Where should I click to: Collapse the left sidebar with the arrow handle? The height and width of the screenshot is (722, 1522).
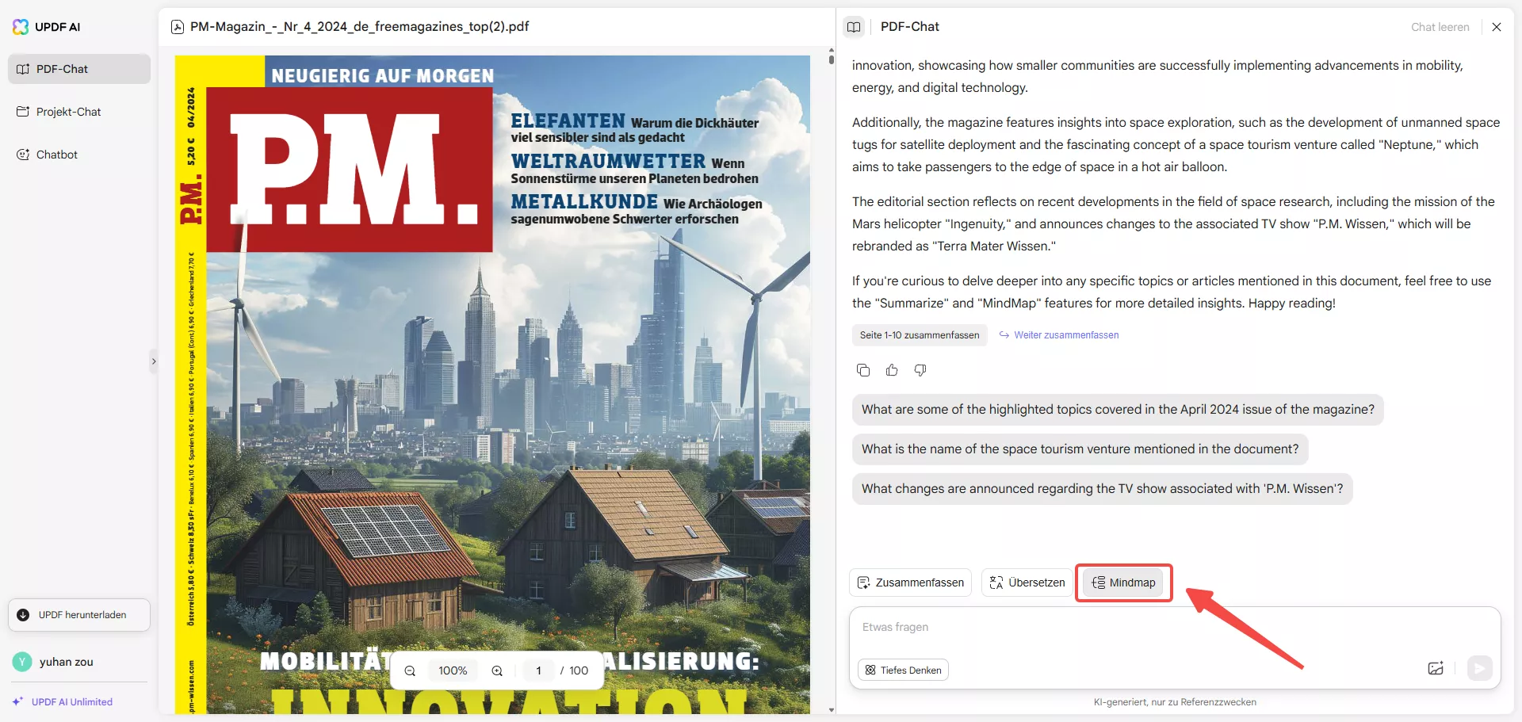pos(154,361)
